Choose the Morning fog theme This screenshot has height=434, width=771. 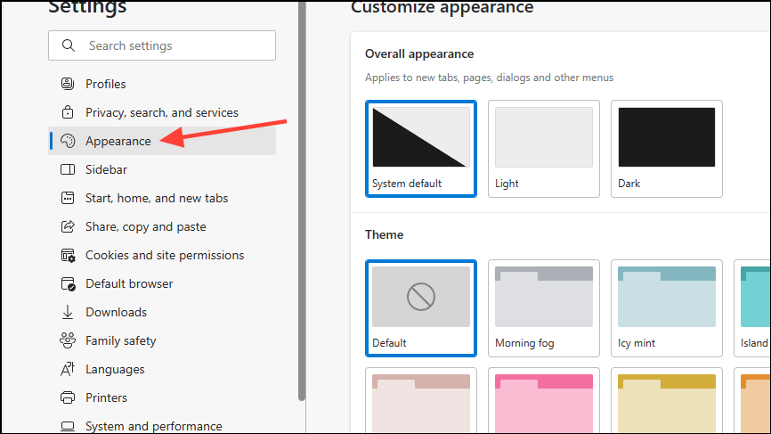coord(544,308)
